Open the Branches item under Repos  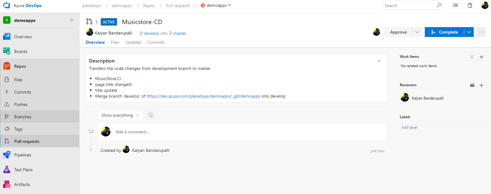[39, 117]
